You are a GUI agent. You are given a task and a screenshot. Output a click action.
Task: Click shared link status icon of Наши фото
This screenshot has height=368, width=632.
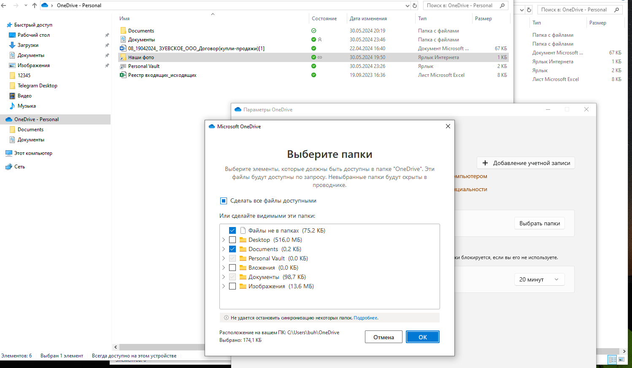point(320,57)
